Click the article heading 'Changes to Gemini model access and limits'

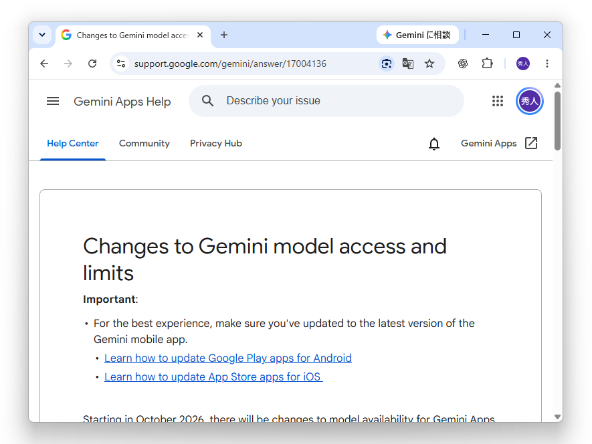pos(265,259)
